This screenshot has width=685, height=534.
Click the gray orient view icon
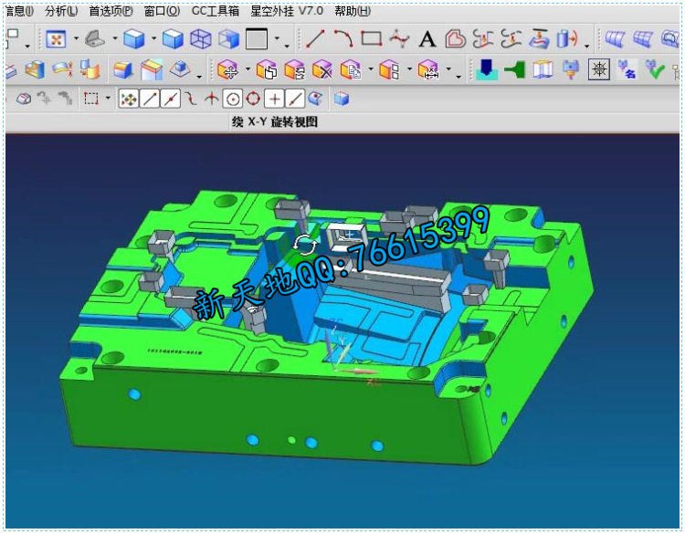click(x=95, y=39)
